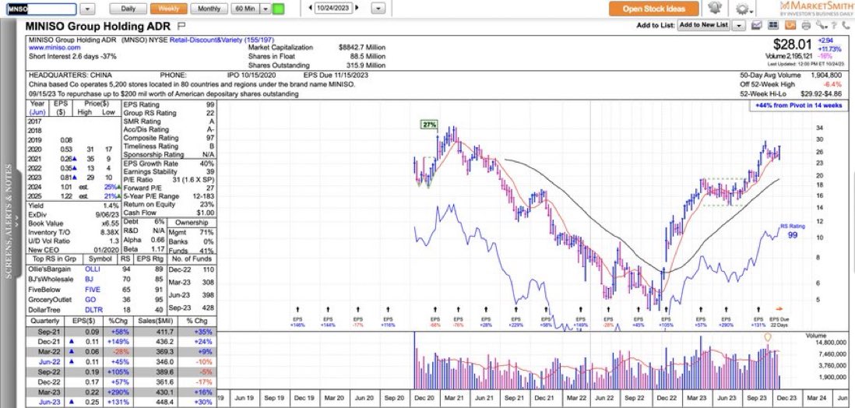Switch chart to Daily period

(x=128, y=9)
